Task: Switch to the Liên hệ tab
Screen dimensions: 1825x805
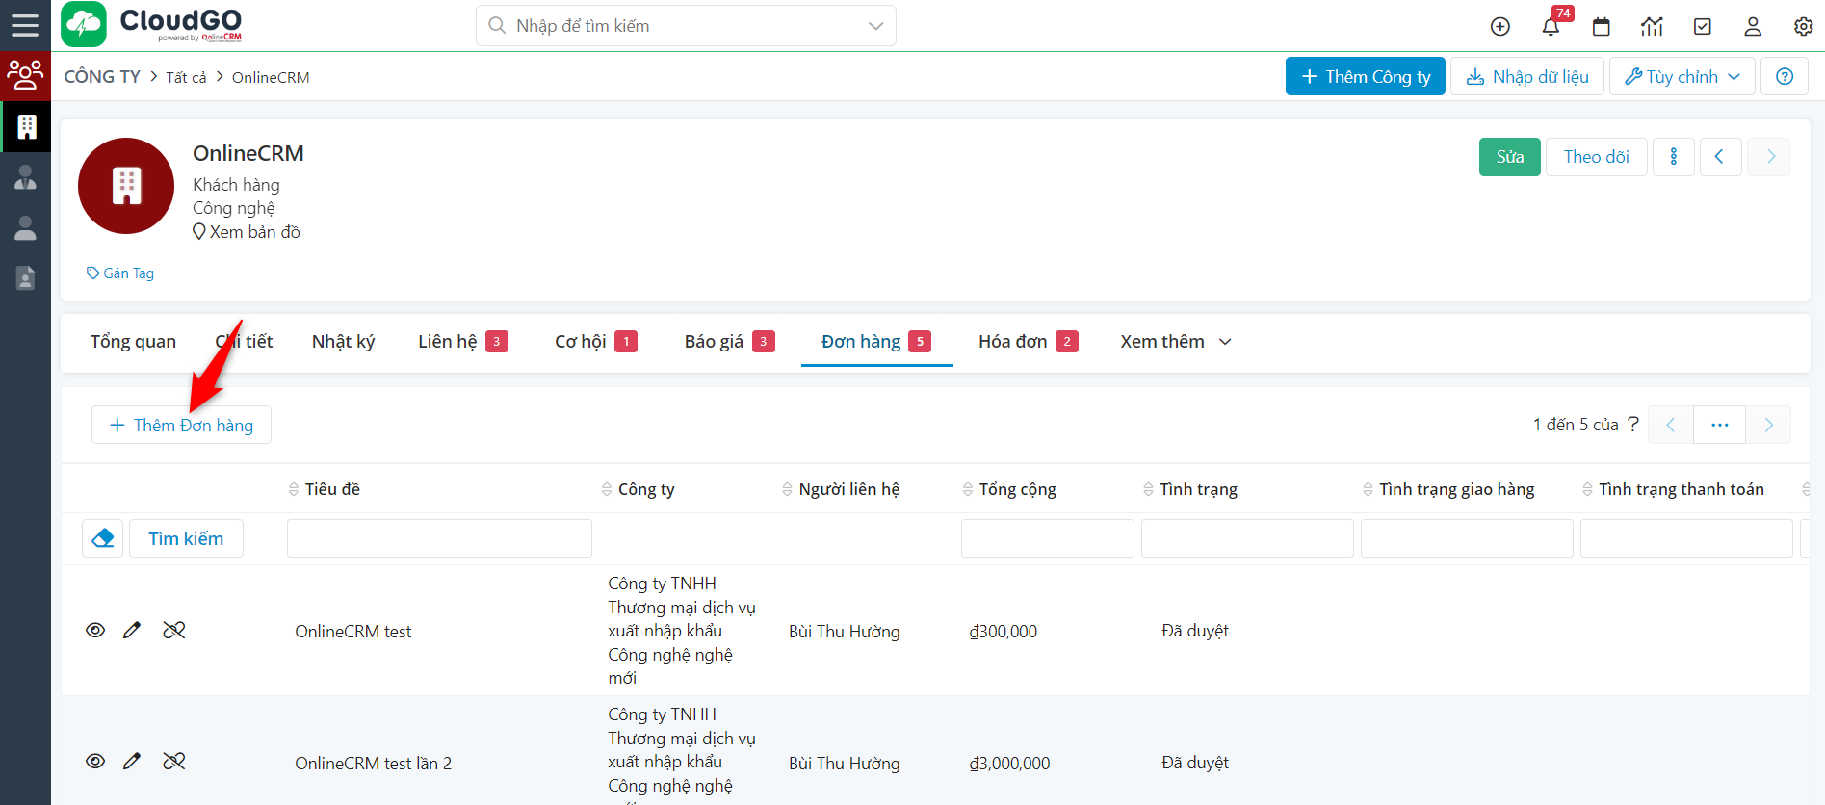Action: click(463, 342)
